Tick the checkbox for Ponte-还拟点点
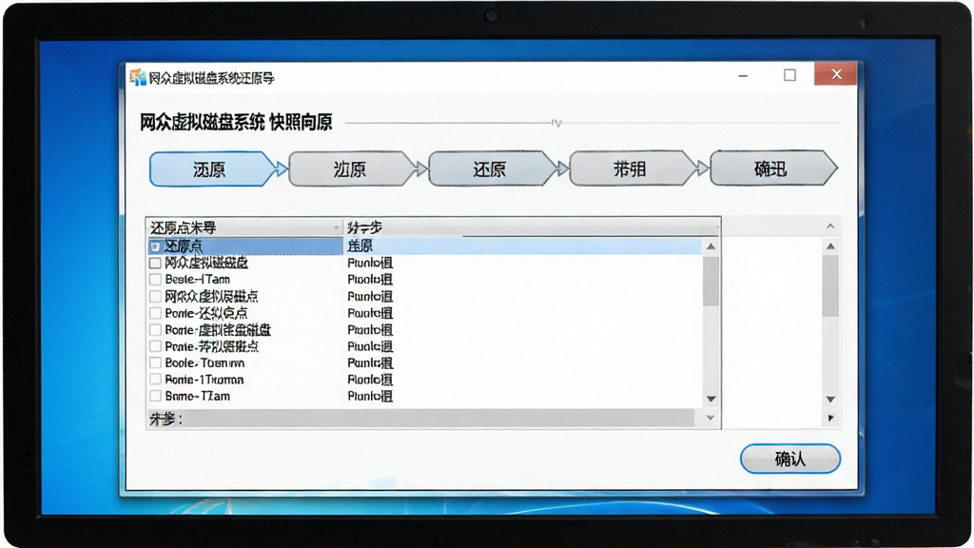This screenshot has width=974, height=548. tap(155, 313)
